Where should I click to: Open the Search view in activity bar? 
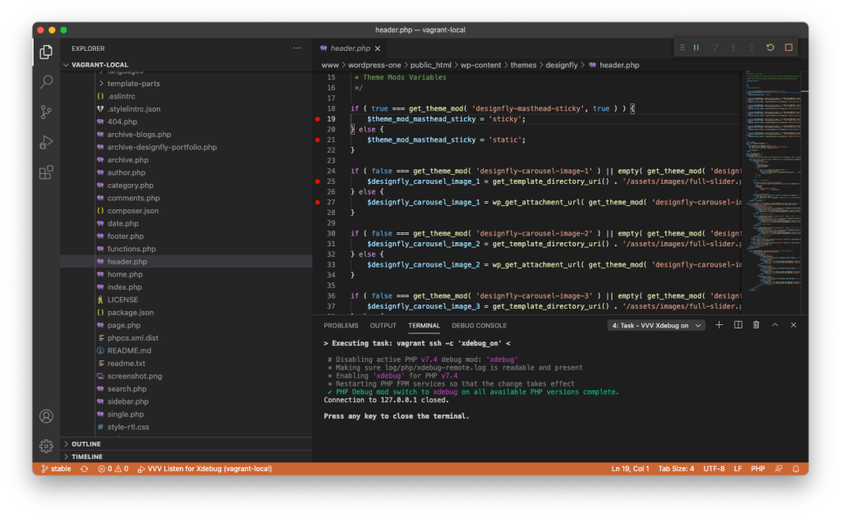point(46,82)
